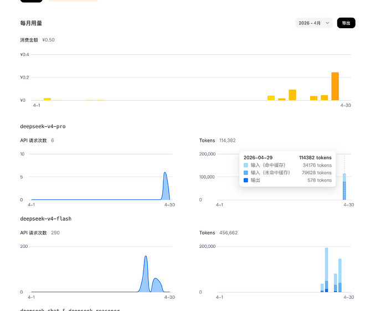
Task: Click the 输出 dark blue legend swatch
Action: (246, 180)
